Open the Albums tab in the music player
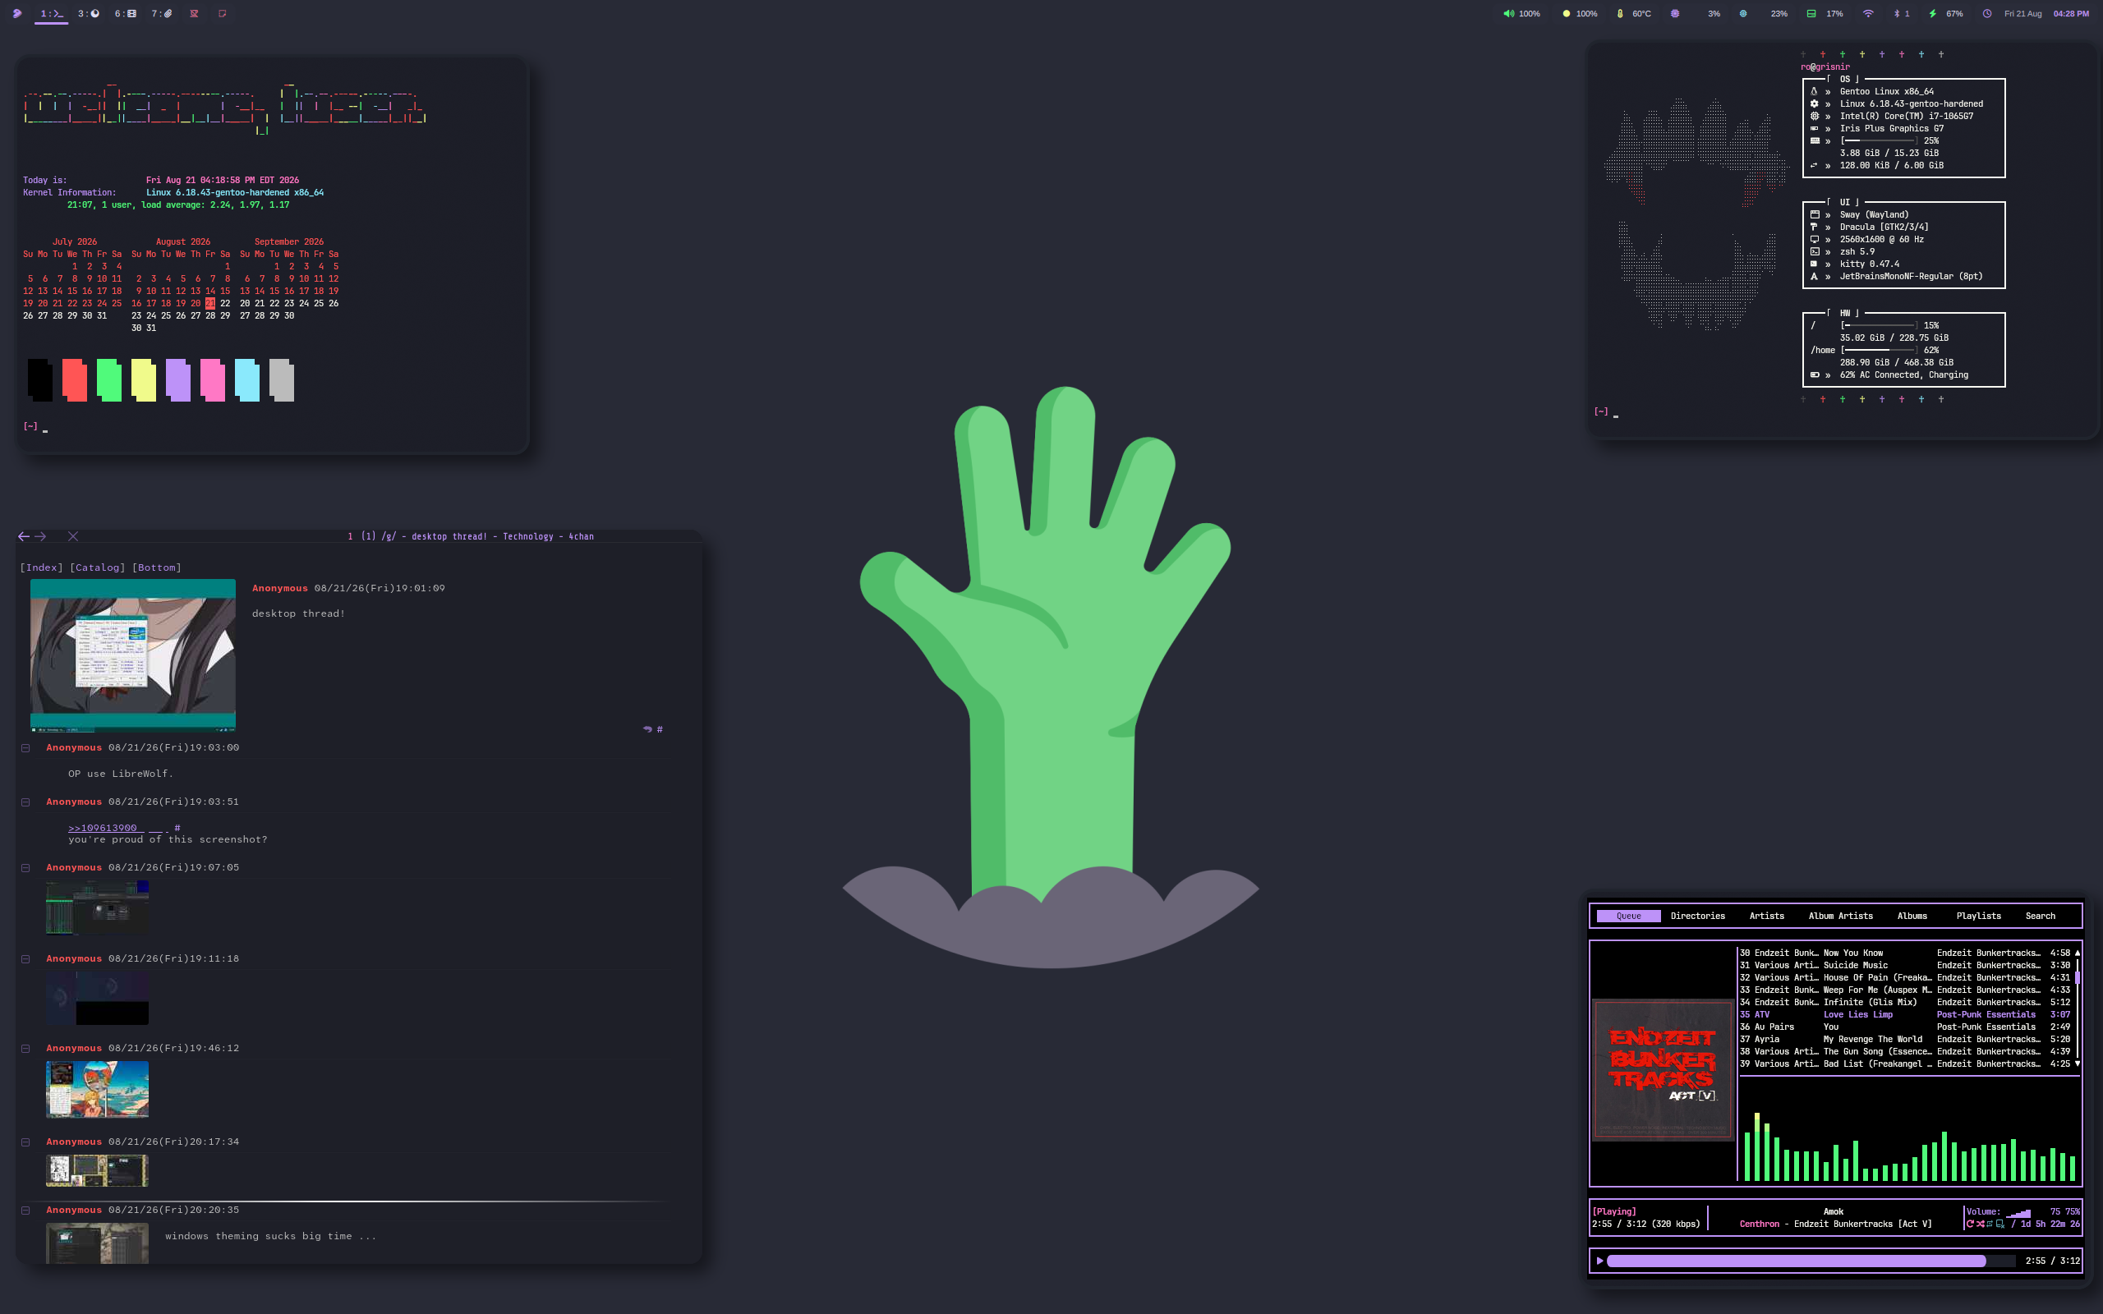This screenshot has width=2103, height=1314. [1912, 916]
